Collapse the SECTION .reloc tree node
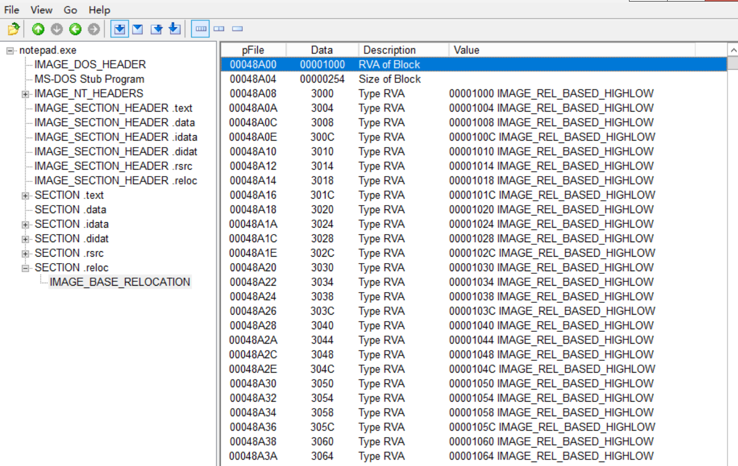Image resolution: width=738 pixels, height=466 pixels. [x=25, y=268]
